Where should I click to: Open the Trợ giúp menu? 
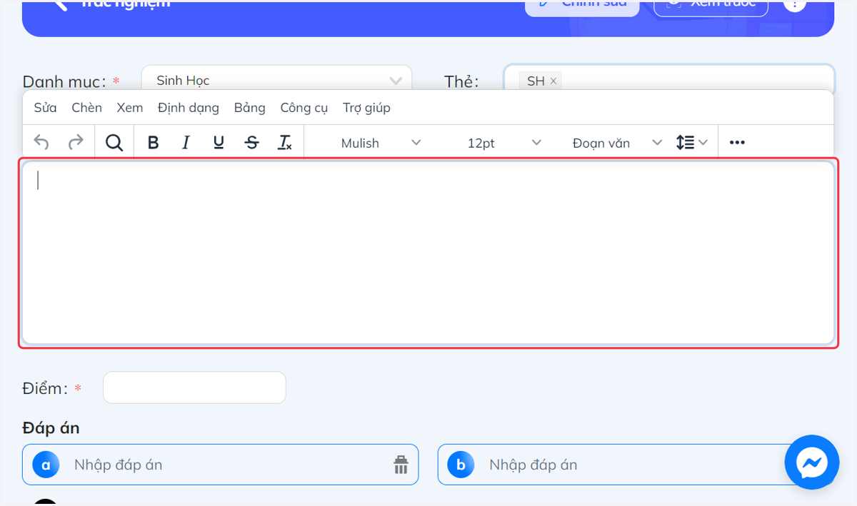[x=366, y=108]
